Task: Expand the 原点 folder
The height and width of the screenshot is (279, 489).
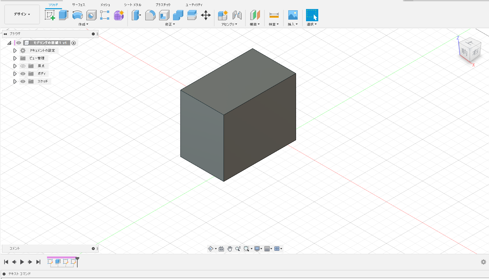Action: pos(15,66)
